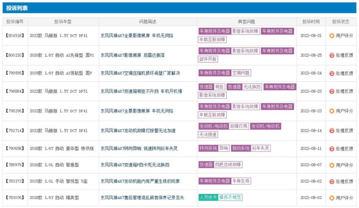Screen dimensions: 359x208
Task: Click car model 2019款 1.6T 自动 AI领航型 国V
Action: tap(61, 73)
